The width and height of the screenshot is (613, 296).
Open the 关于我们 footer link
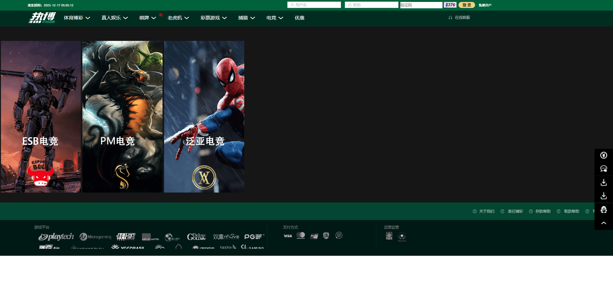[x=487, y=211]
